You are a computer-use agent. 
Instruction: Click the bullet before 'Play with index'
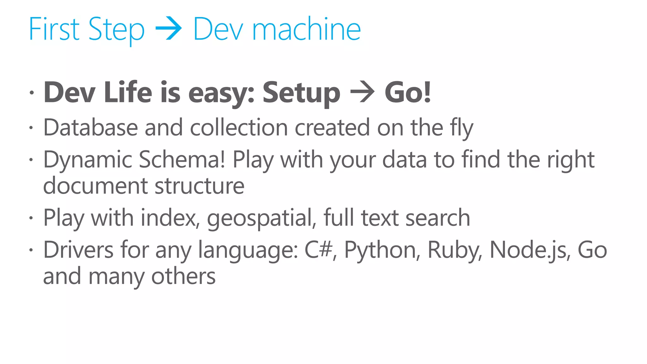click(31, 218)
